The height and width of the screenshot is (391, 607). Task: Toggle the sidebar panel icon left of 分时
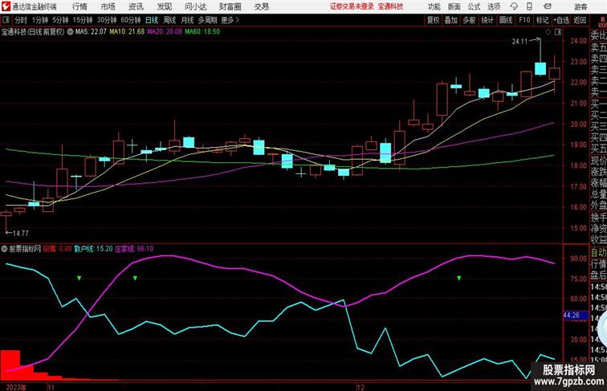(x=6, y=20)
